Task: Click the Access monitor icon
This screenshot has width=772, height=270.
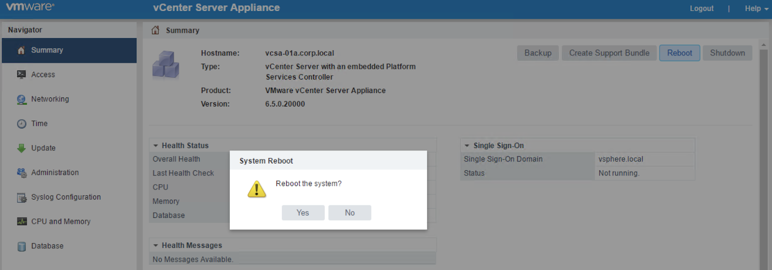Action: [x=21, y=75]
